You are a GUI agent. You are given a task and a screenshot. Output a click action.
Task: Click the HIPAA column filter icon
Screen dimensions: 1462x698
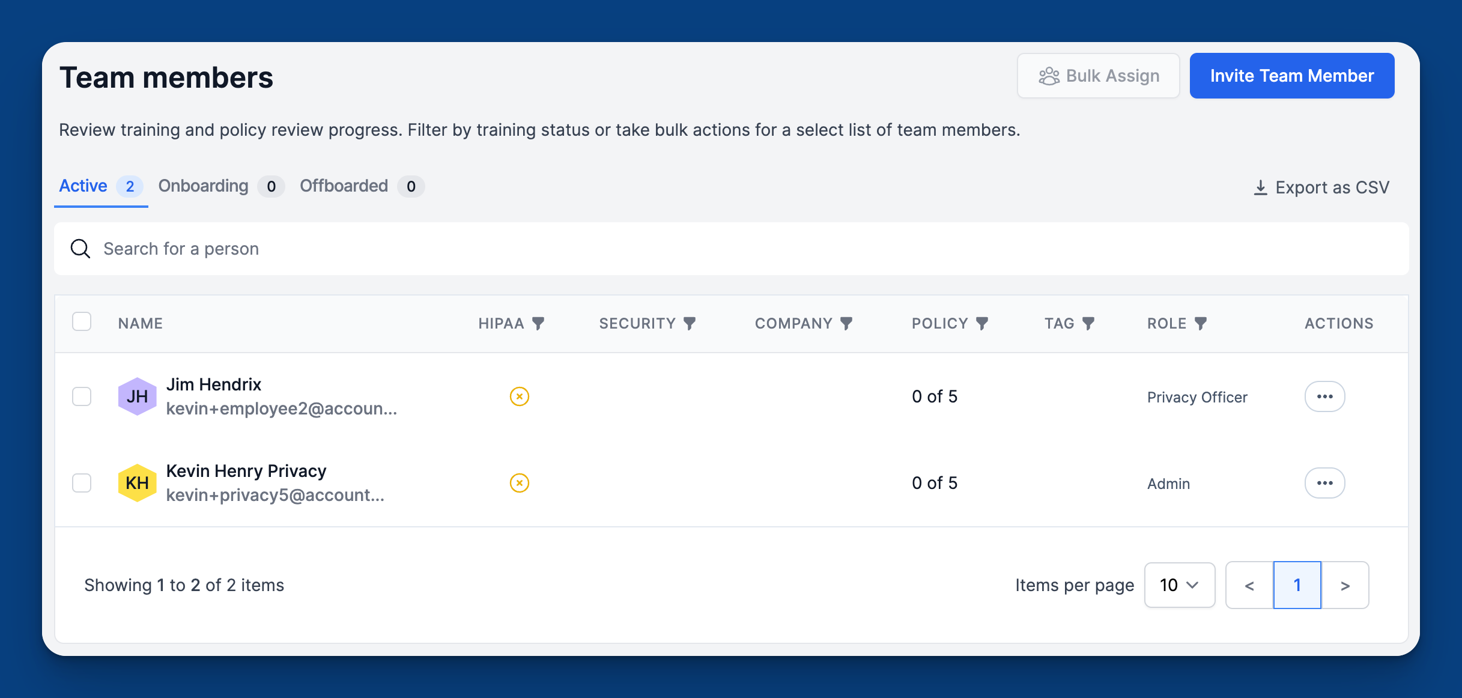(x=538, y=324)
